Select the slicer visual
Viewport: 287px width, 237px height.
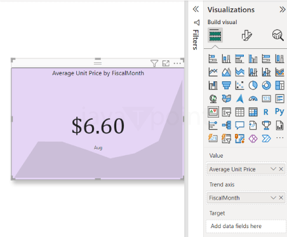pyautogui.click(x=226, y=112)
